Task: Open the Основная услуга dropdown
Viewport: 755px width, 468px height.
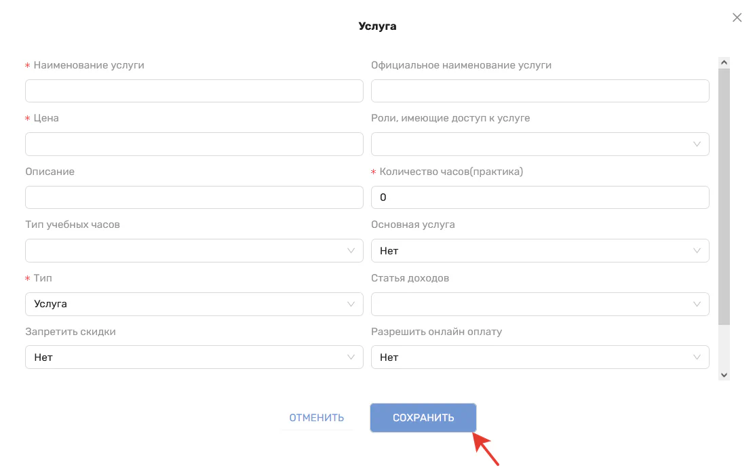Action: click(x=540, y=250)
